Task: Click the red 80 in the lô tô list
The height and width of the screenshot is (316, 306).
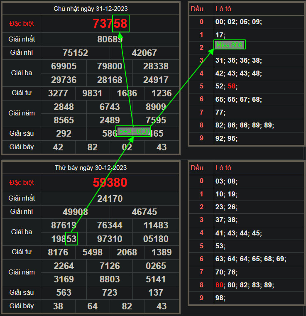Action: tap(220, 285)
